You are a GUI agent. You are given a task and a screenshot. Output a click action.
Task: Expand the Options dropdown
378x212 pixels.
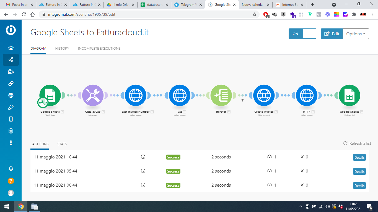pyautogui.click(x=356, y=34)
